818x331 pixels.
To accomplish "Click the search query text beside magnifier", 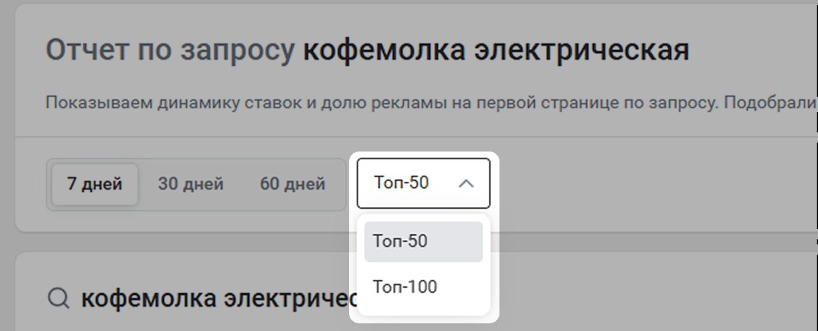I will 217,298.
